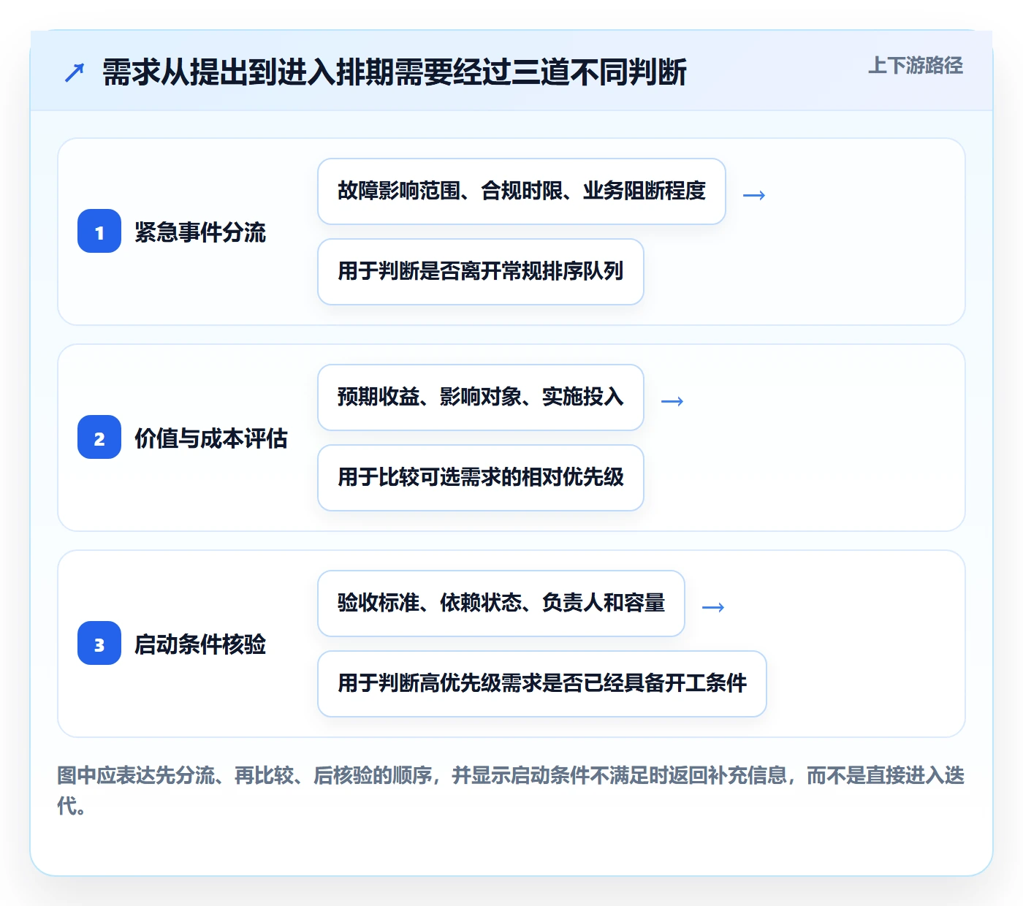The height and width of the screenshot is (906, 1023).
Task: Click the title 需求从提出到进入排期需要经过三道不同判断
Action: click(x=395, y=72)
